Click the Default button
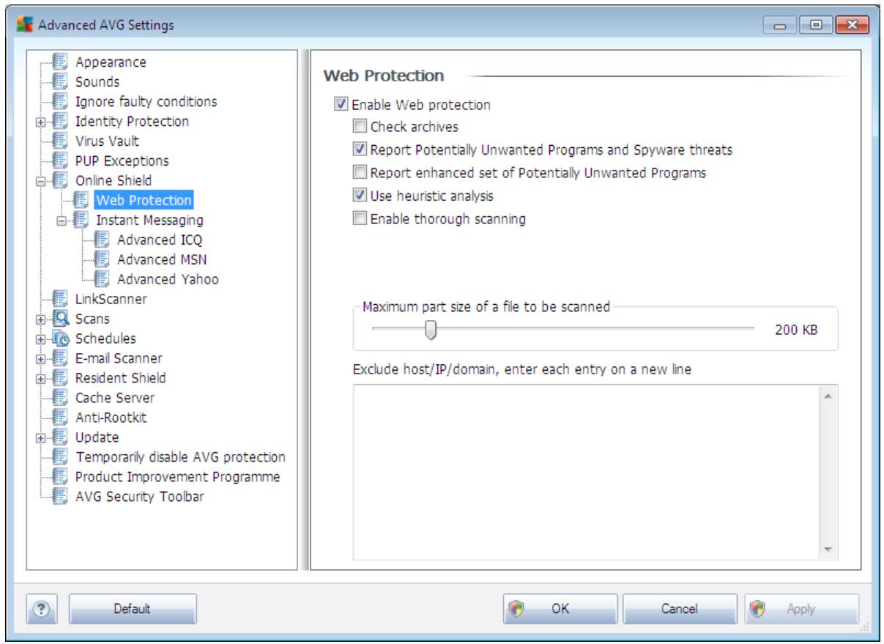This screenshot has height=644, width=884. 133,609
